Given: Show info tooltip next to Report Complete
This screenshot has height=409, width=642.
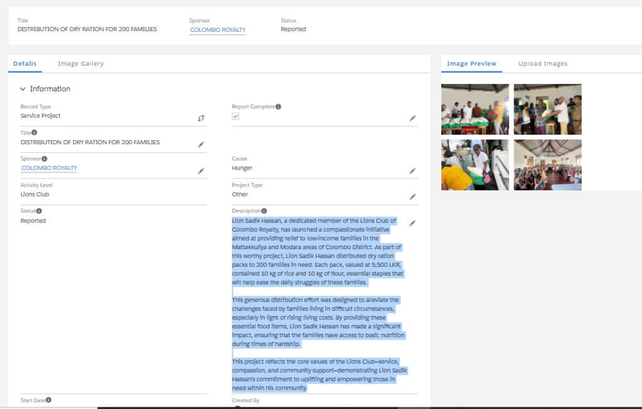Looking at the screenshot, I should click(278, 106).
